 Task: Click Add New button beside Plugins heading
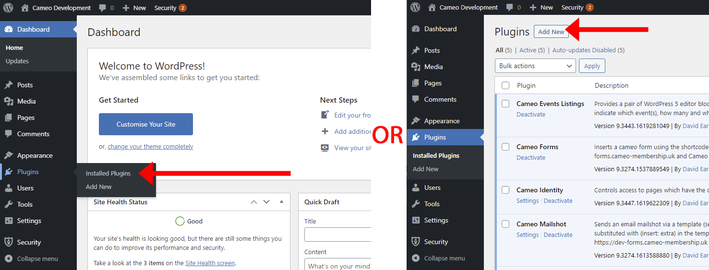click(x=551, y=32)
